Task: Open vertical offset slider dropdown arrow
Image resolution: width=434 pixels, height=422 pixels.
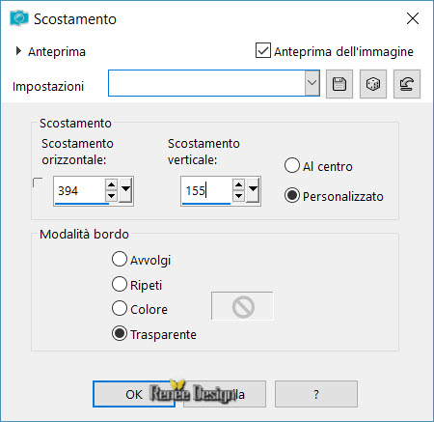Action: [253, 189]
